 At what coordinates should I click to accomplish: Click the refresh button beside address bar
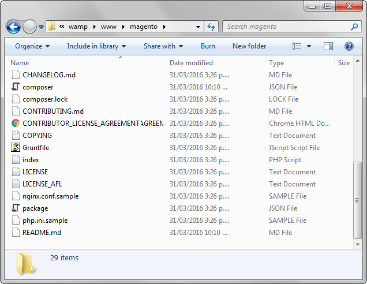tap(211, 27)
